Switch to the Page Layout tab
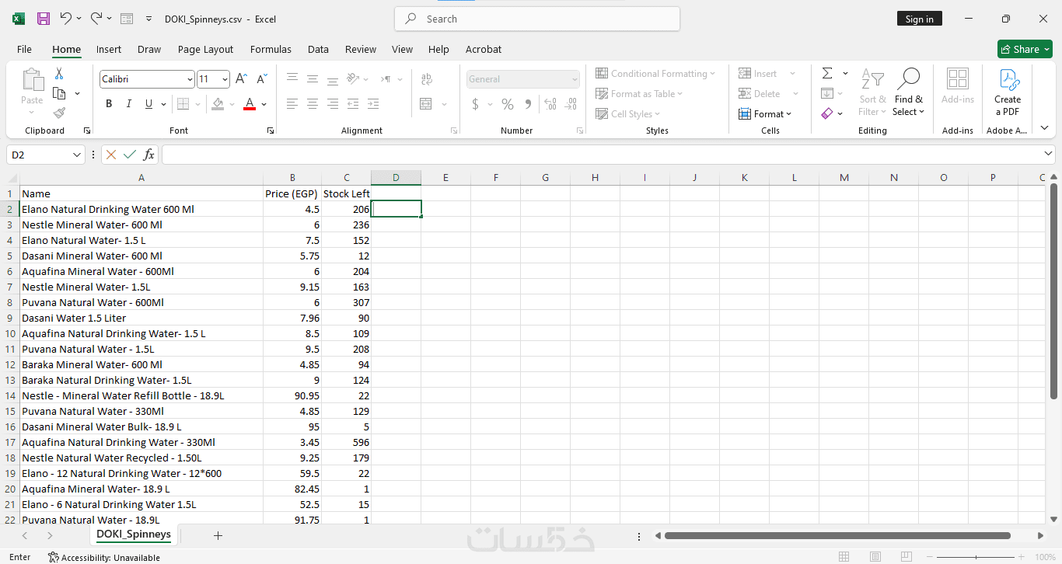1062x564 pixels. click(x=205, y=49)
